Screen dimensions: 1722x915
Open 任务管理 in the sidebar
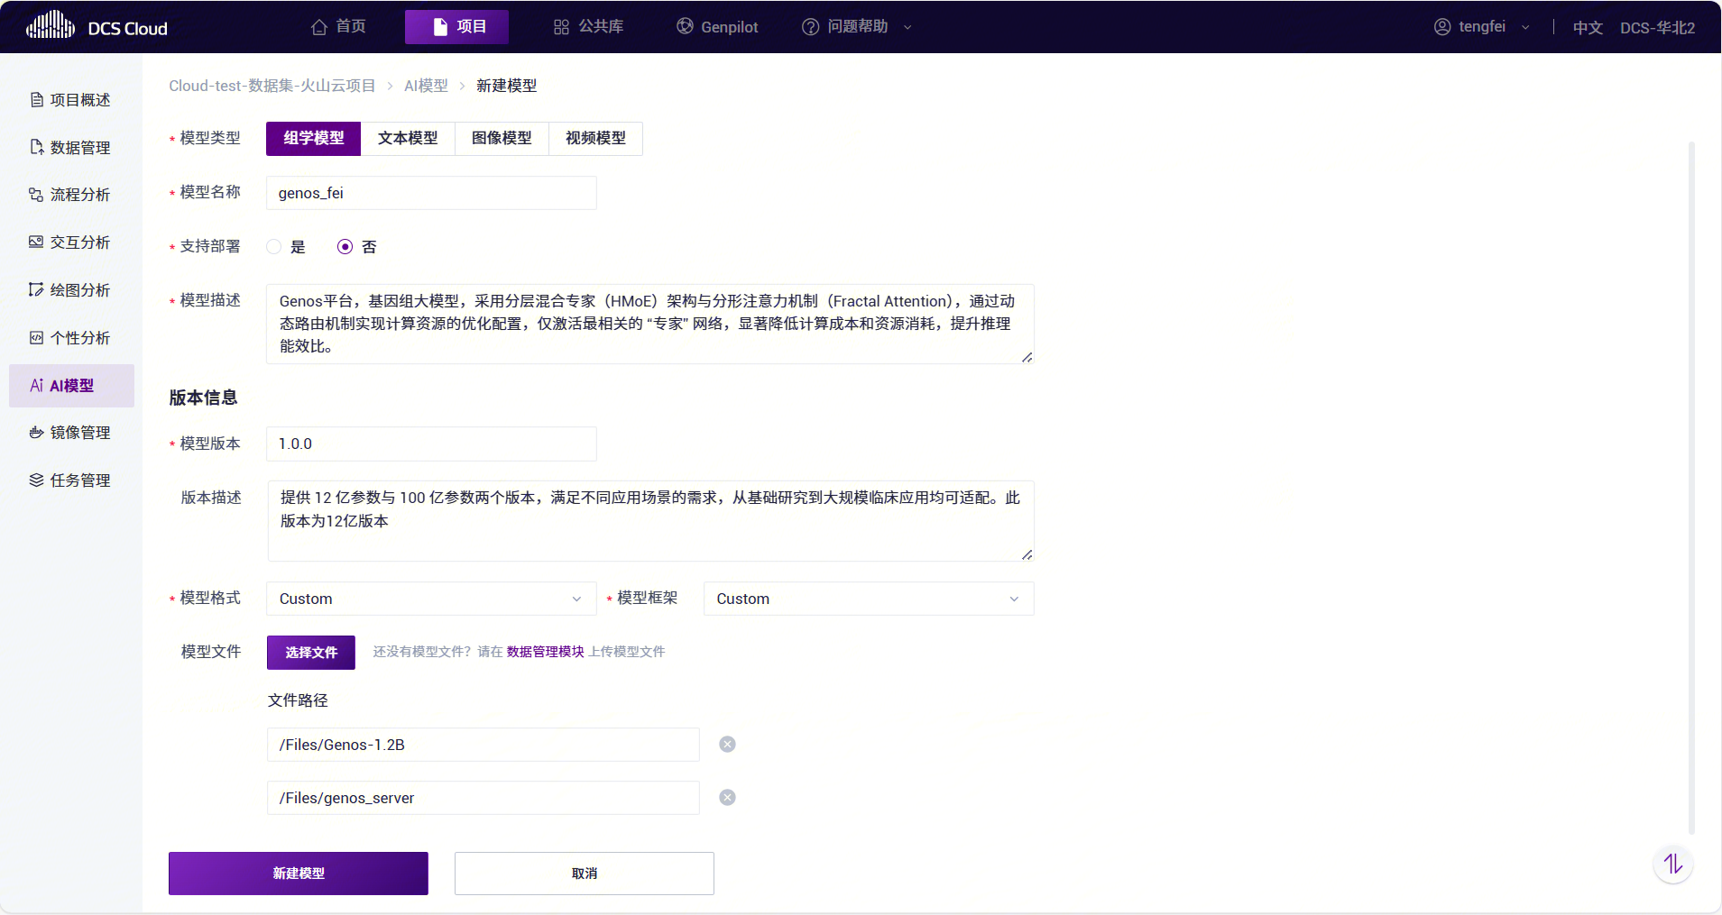click(x=71, y=480)
